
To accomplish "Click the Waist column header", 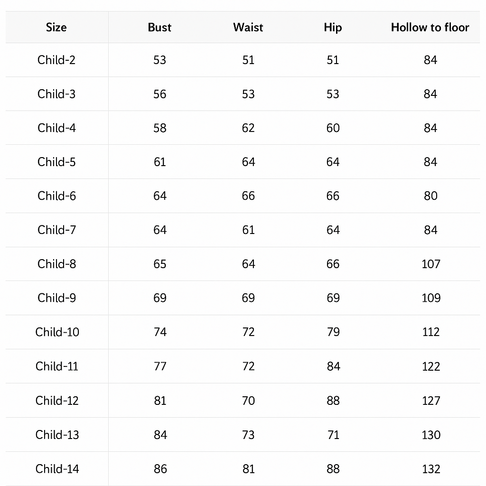I will [x=248, y=27].
